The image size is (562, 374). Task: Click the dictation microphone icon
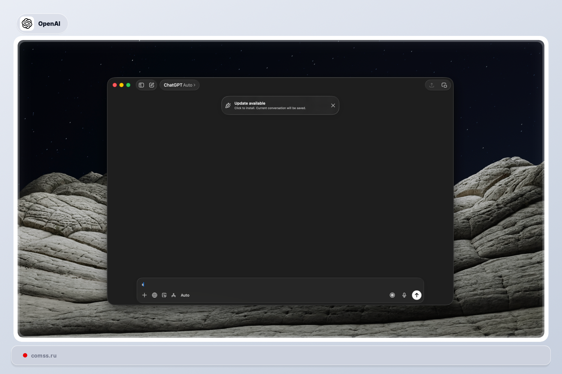(404, 295)
